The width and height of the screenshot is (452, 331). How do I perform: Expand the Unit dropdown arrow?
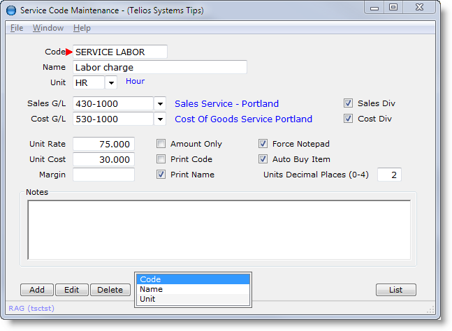pyautogui.click(x=111, y=82)
